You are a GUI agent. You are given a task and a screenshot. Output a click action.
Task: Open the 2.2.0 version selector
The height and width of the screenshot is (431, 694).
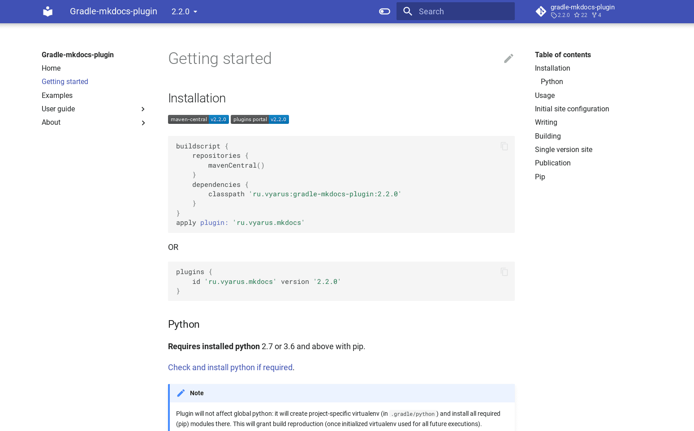coord(184,11)
